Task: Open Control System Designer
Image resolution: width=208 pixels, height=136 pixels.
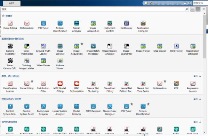Action: [x=10, y=109]
